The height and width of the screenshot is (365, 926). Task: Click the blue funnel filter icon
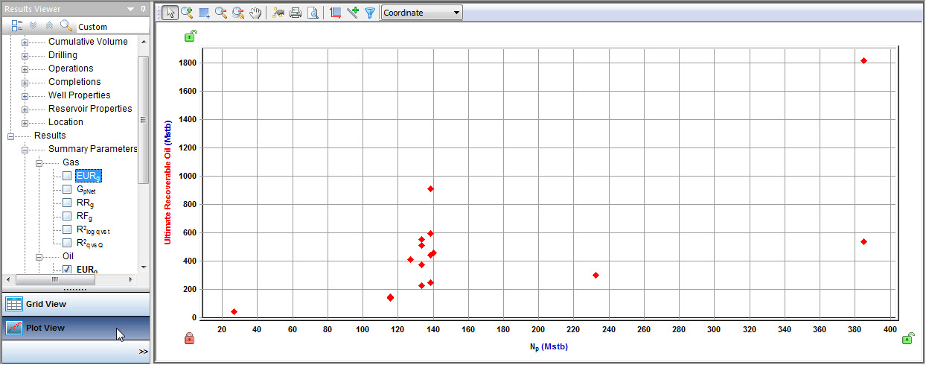pyautogui.click(x=369, y=13)
